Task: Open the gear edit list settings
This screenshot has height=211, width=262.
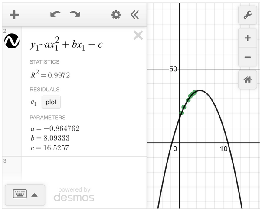Action: click(x=116, y=15)
